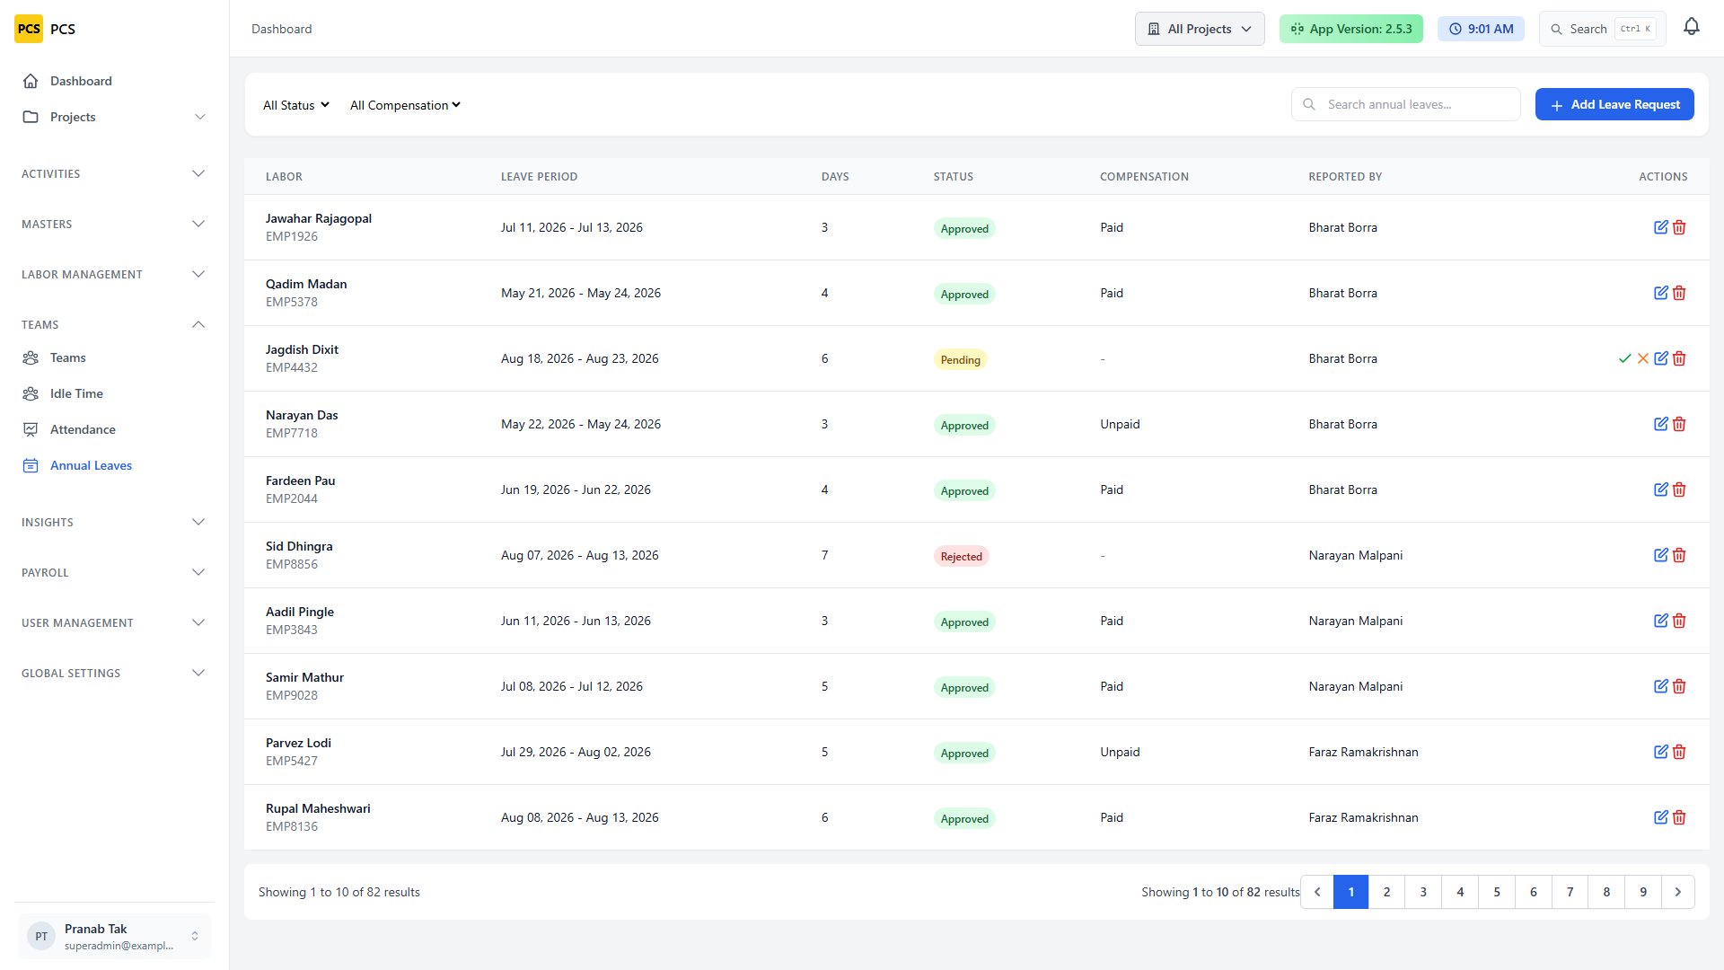Go to page 5 of results
1724x970 pixels.
point(1496,892)
